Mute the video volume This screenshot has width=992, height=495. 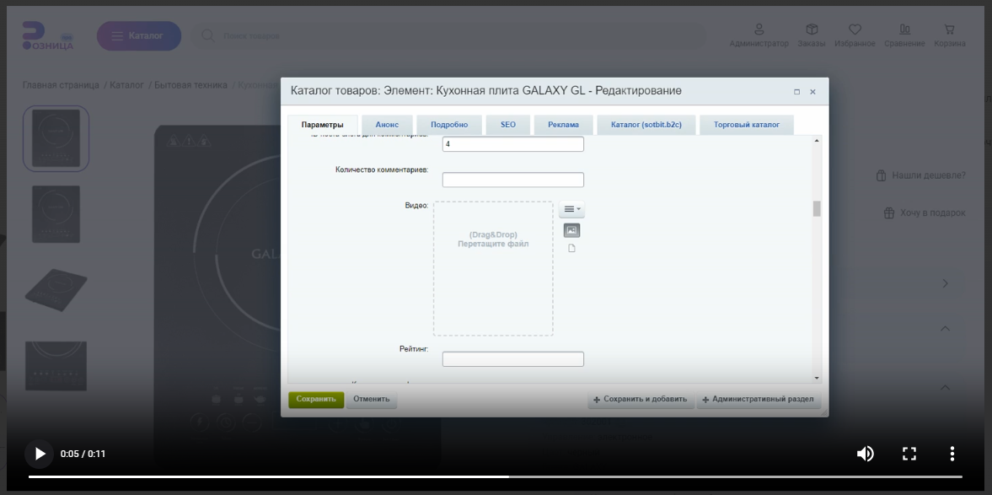click(865, 454)
